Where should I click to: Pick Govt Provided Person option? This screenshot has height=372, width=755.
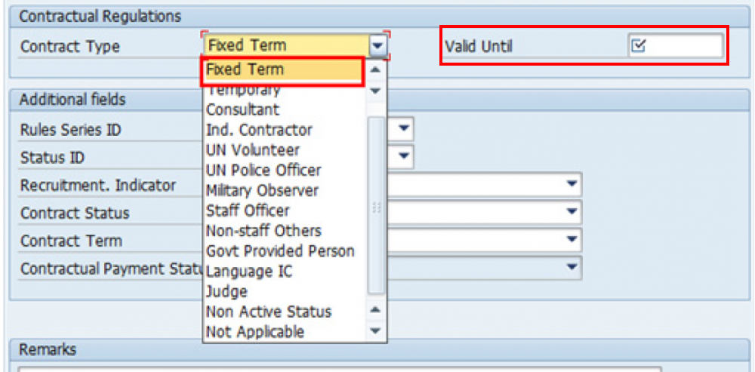pyautogui.click(x=280, y=251)
